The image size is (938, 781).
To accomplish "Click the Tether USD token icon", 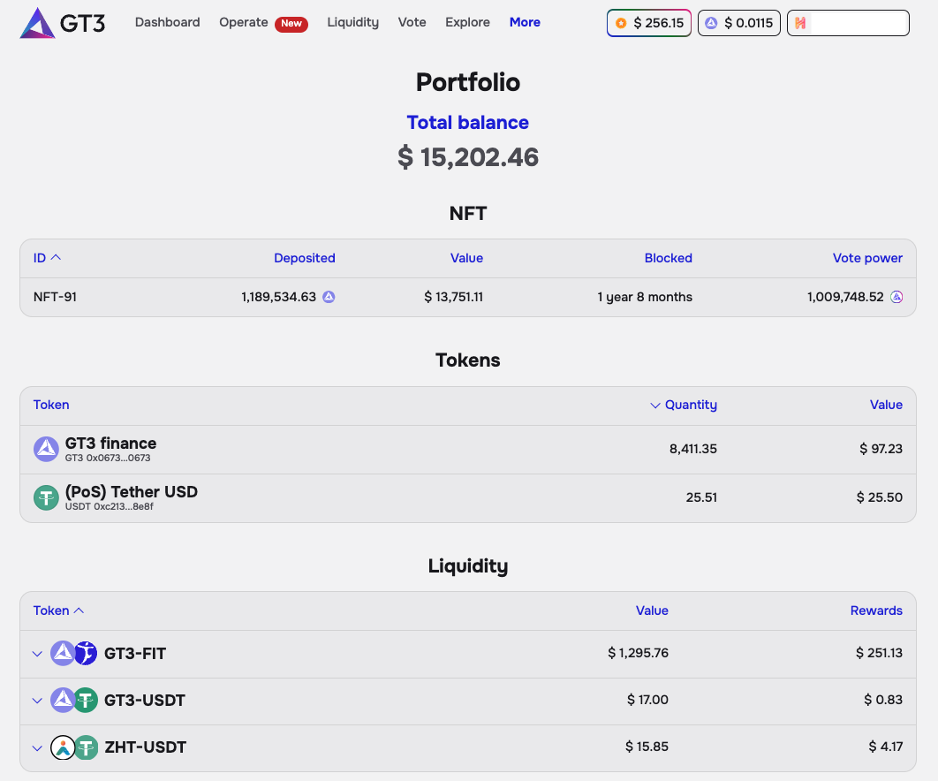I will [x=46, y=497].
